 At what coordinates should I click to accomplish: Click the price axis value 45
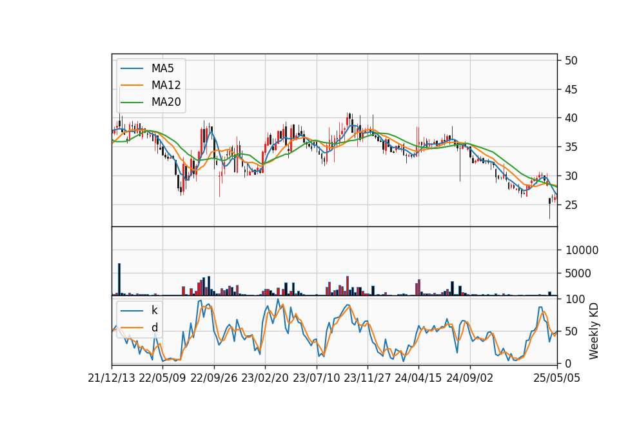[571, 90]
